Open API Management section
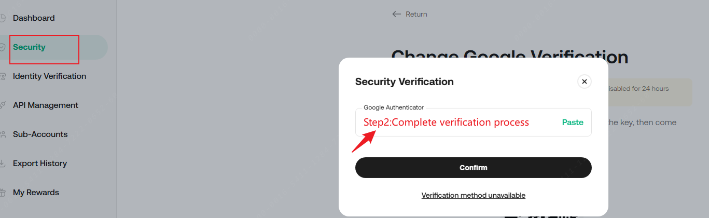 coord(46,105)
